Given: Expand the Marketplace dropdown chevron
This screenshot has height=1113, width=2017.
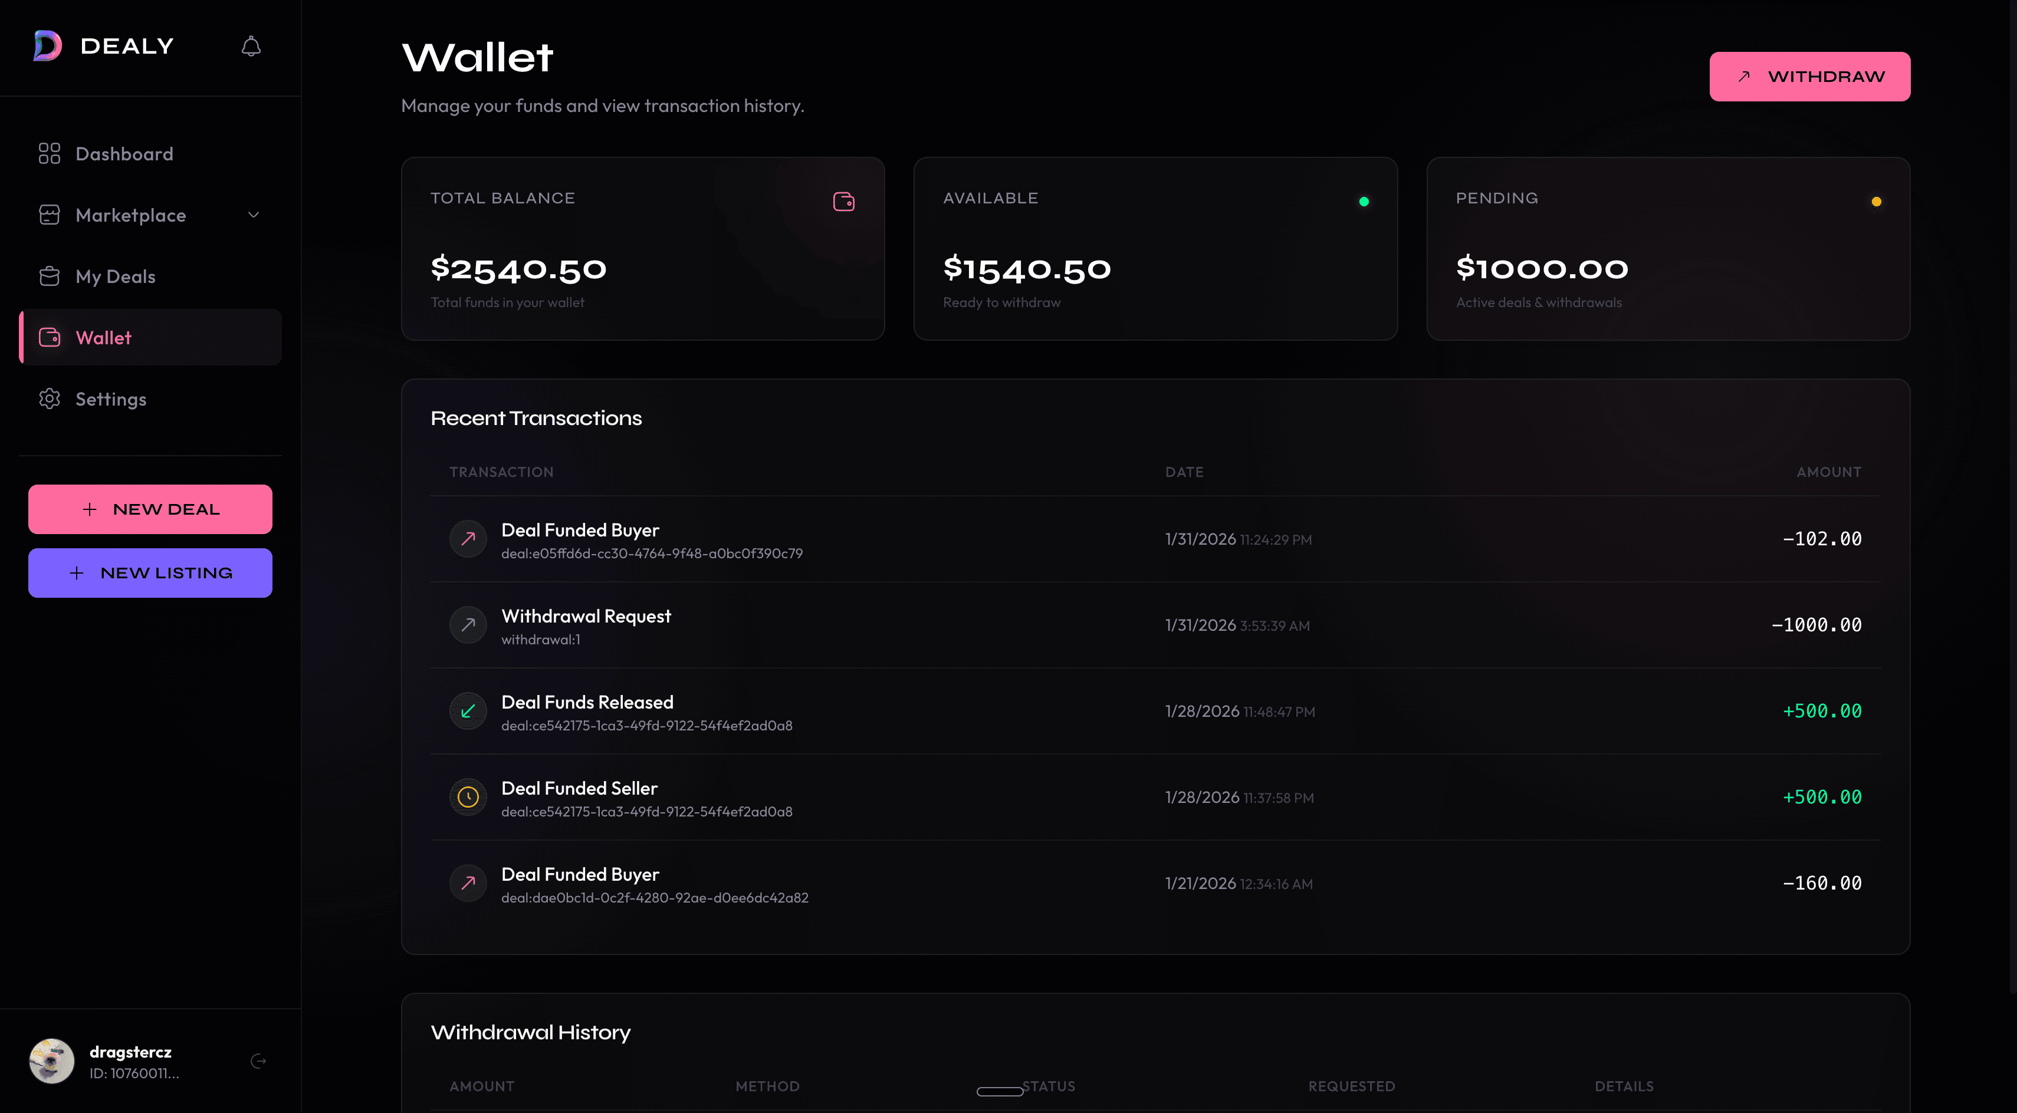Looking at the screenshot, I should tap(252, 215).
